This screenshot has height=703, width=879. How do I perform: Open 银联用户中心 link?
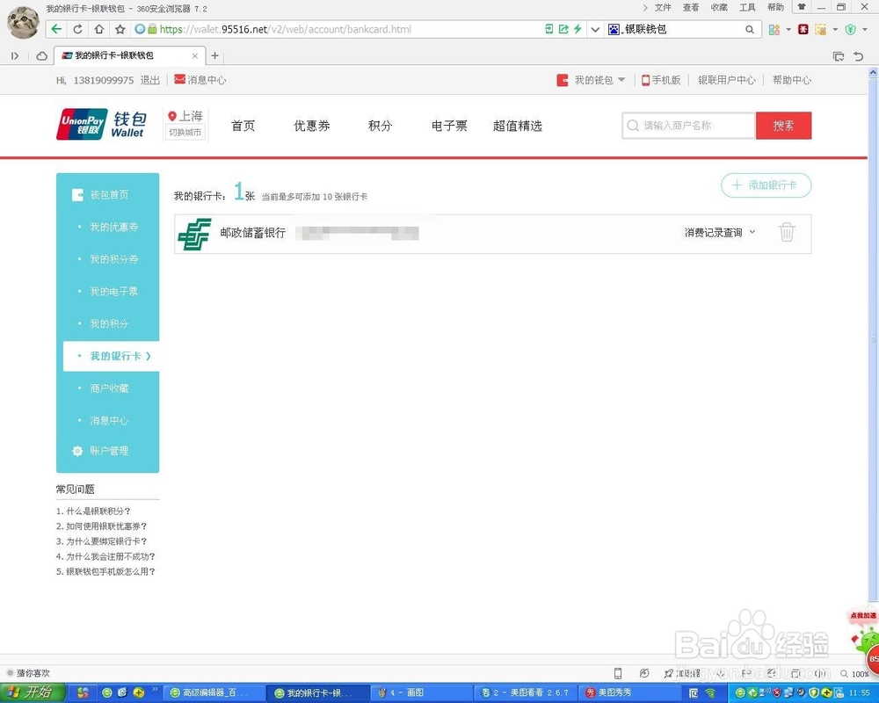[727, 80]
